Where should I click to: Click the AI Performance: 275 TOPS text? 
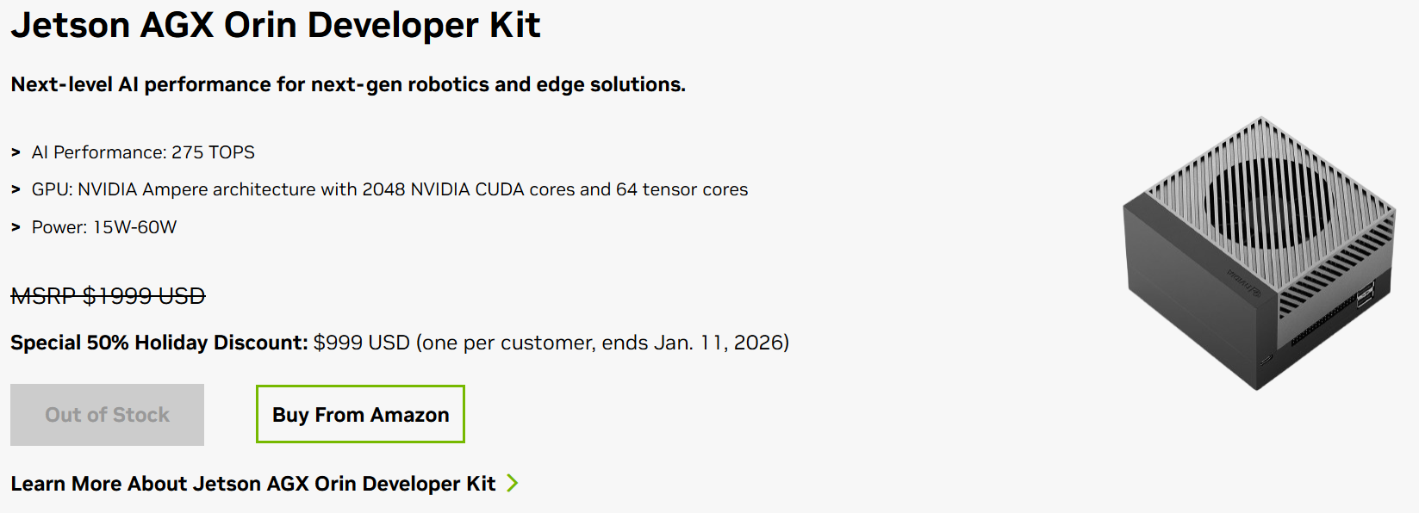[x=143, y=152]
